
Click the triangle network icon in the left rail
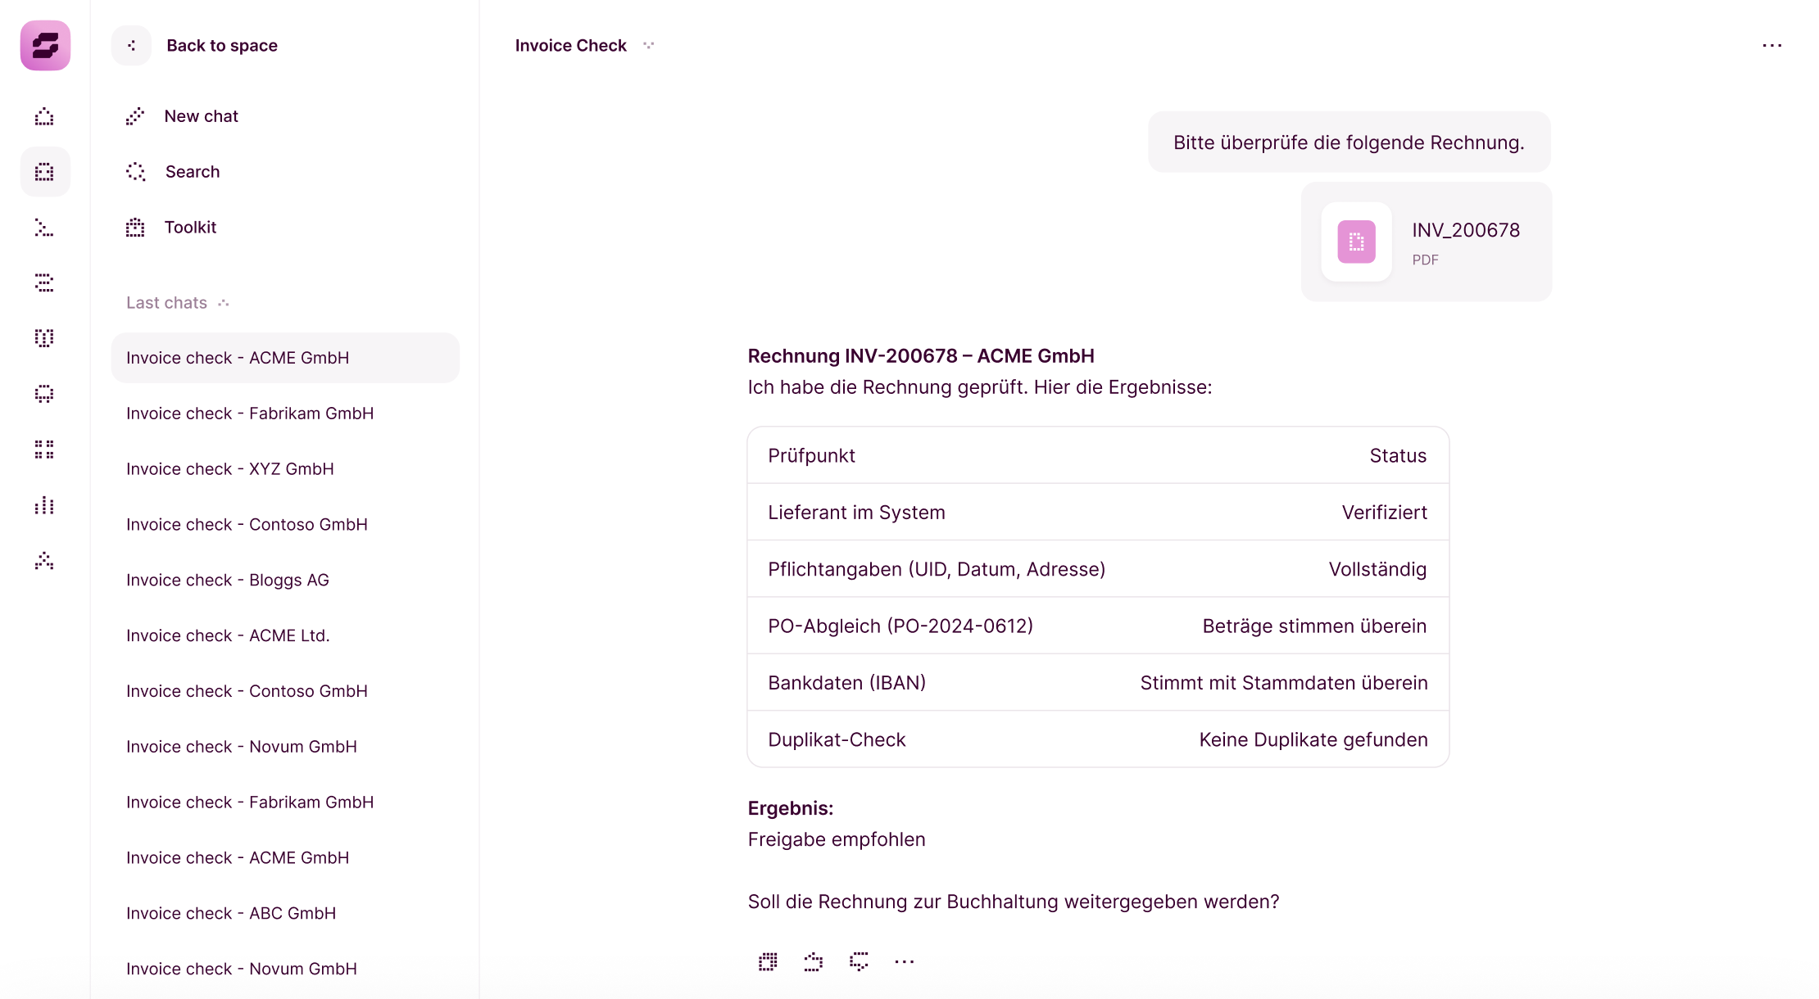click(44, 561)
